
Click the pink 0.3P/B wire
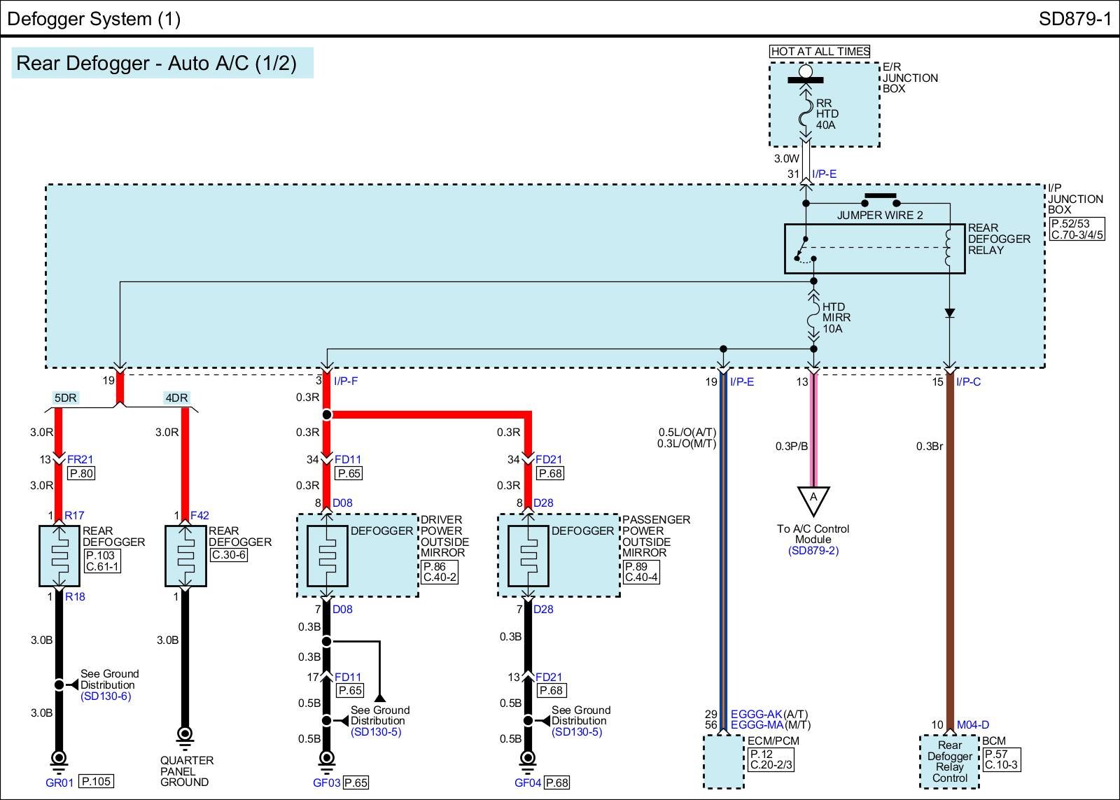(813, 430)
